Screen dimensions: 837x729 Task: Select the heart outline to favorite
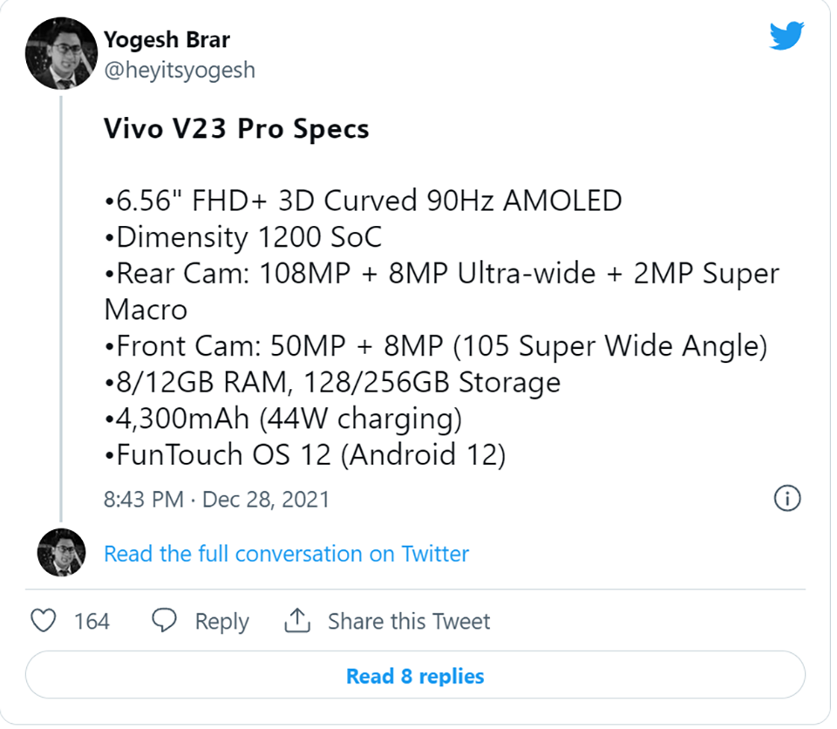(x=43, y=621)
